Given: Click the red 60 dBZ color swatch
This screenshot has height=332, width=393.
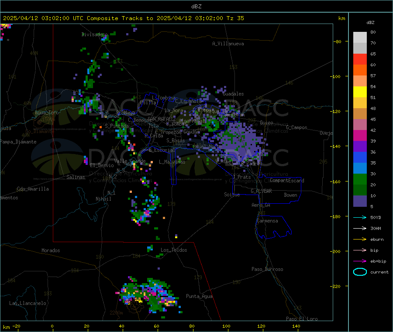Looking at the screenshot, I should click(360, 59).
